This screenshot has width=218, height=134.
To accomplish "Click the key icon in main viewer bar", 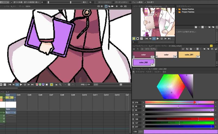I will click(x=69, y=85).
